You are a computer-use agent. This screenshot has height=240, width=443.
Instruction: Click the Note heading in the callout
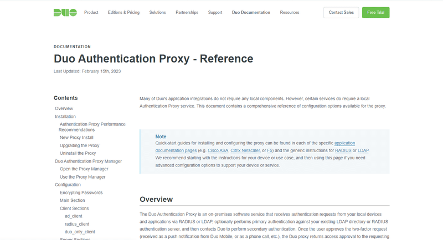point(161,137)
